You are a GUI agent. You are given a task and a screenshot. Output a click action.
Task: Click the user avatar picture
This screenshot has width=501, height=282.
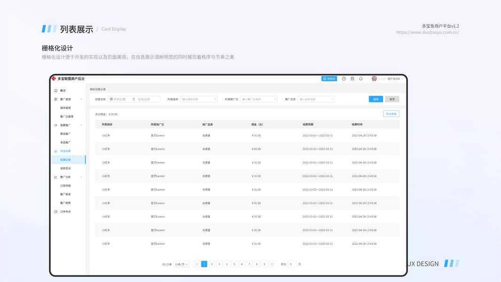(374, 78)
